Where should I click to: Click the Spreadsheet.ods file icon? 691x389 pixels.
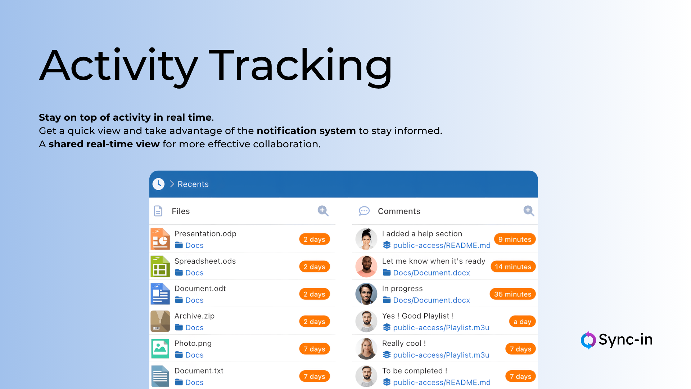click(160, 267)
